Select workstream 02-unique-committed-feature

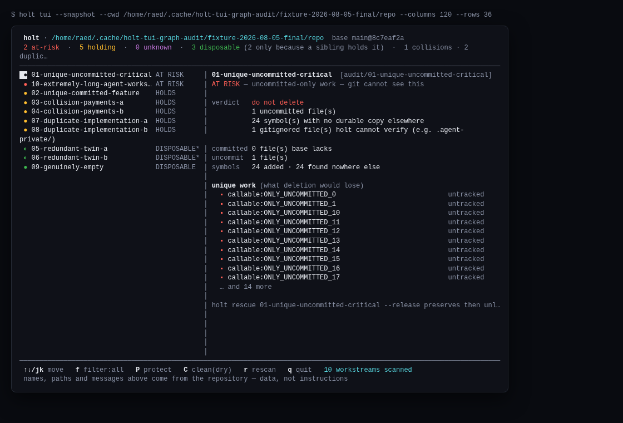coord(110,93)
